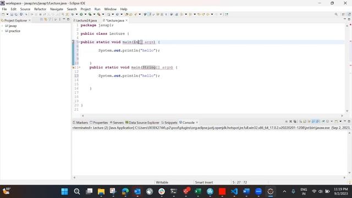Image resolution: width=352 pixels, height=198 pixels.
Task: Close the *Lecture.java editor tab
Action: 127,20
